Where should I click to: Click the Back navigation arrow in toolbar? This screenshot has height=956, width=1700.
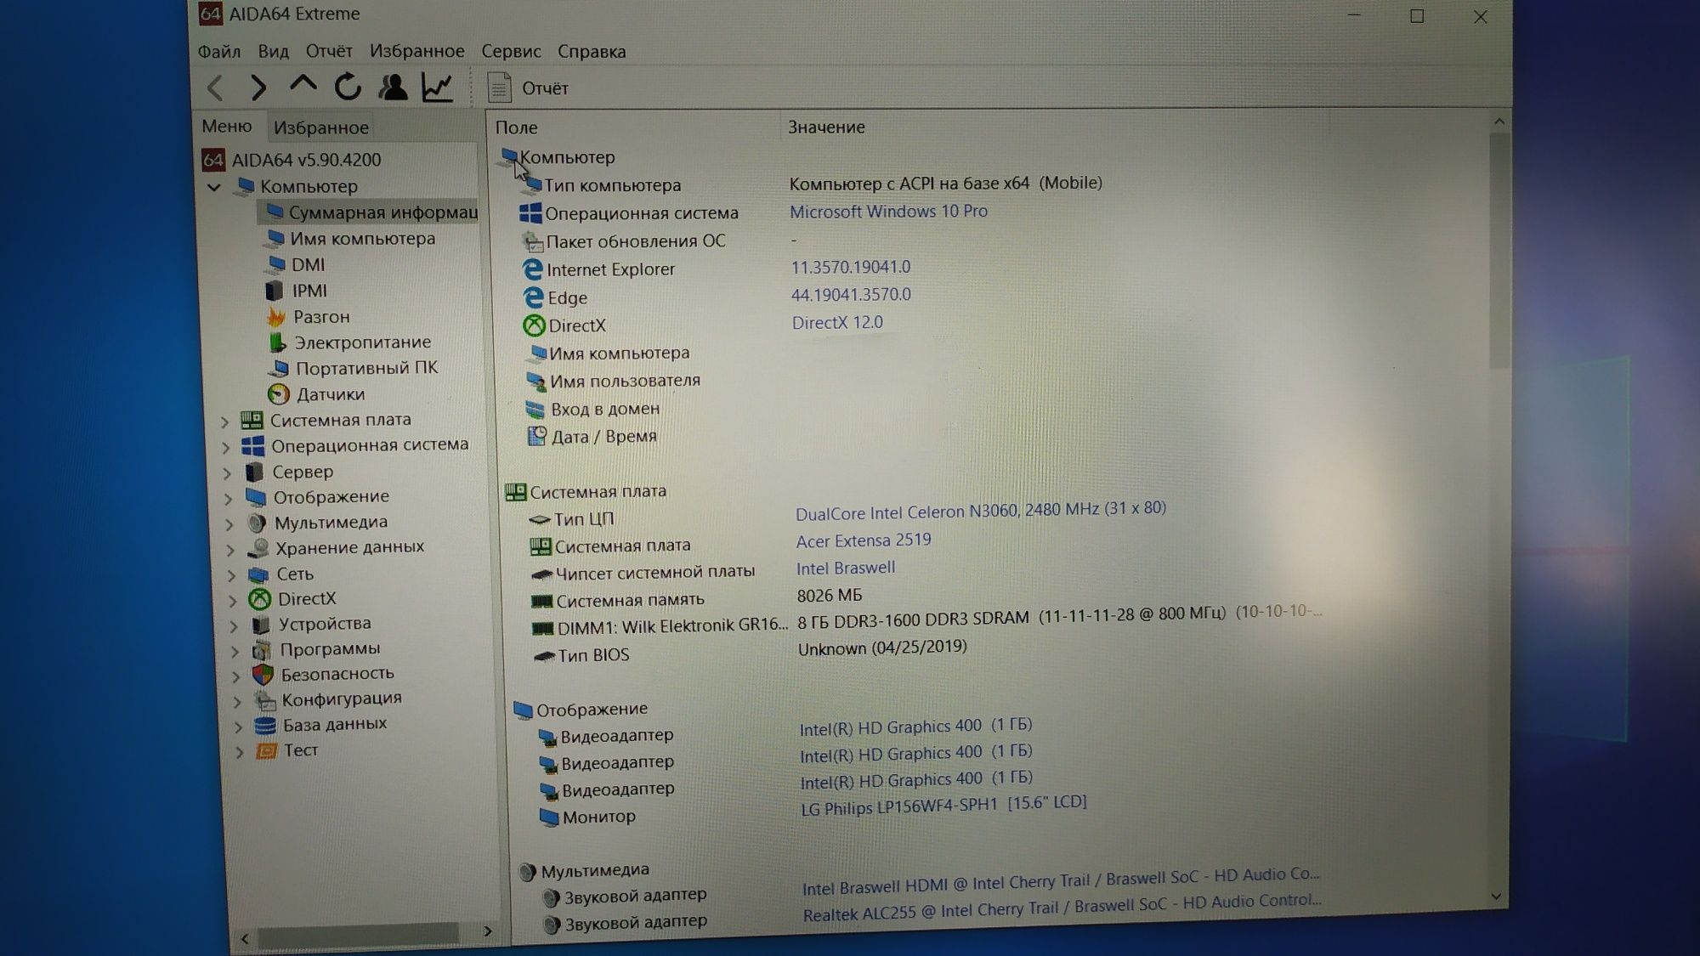[x=215, y=88]
